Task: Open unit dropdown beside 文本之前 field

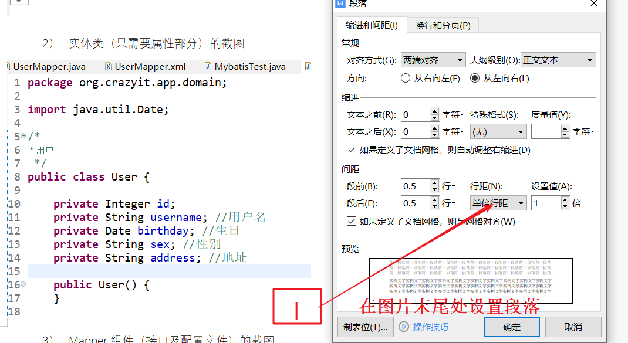Action: (453, 115)
